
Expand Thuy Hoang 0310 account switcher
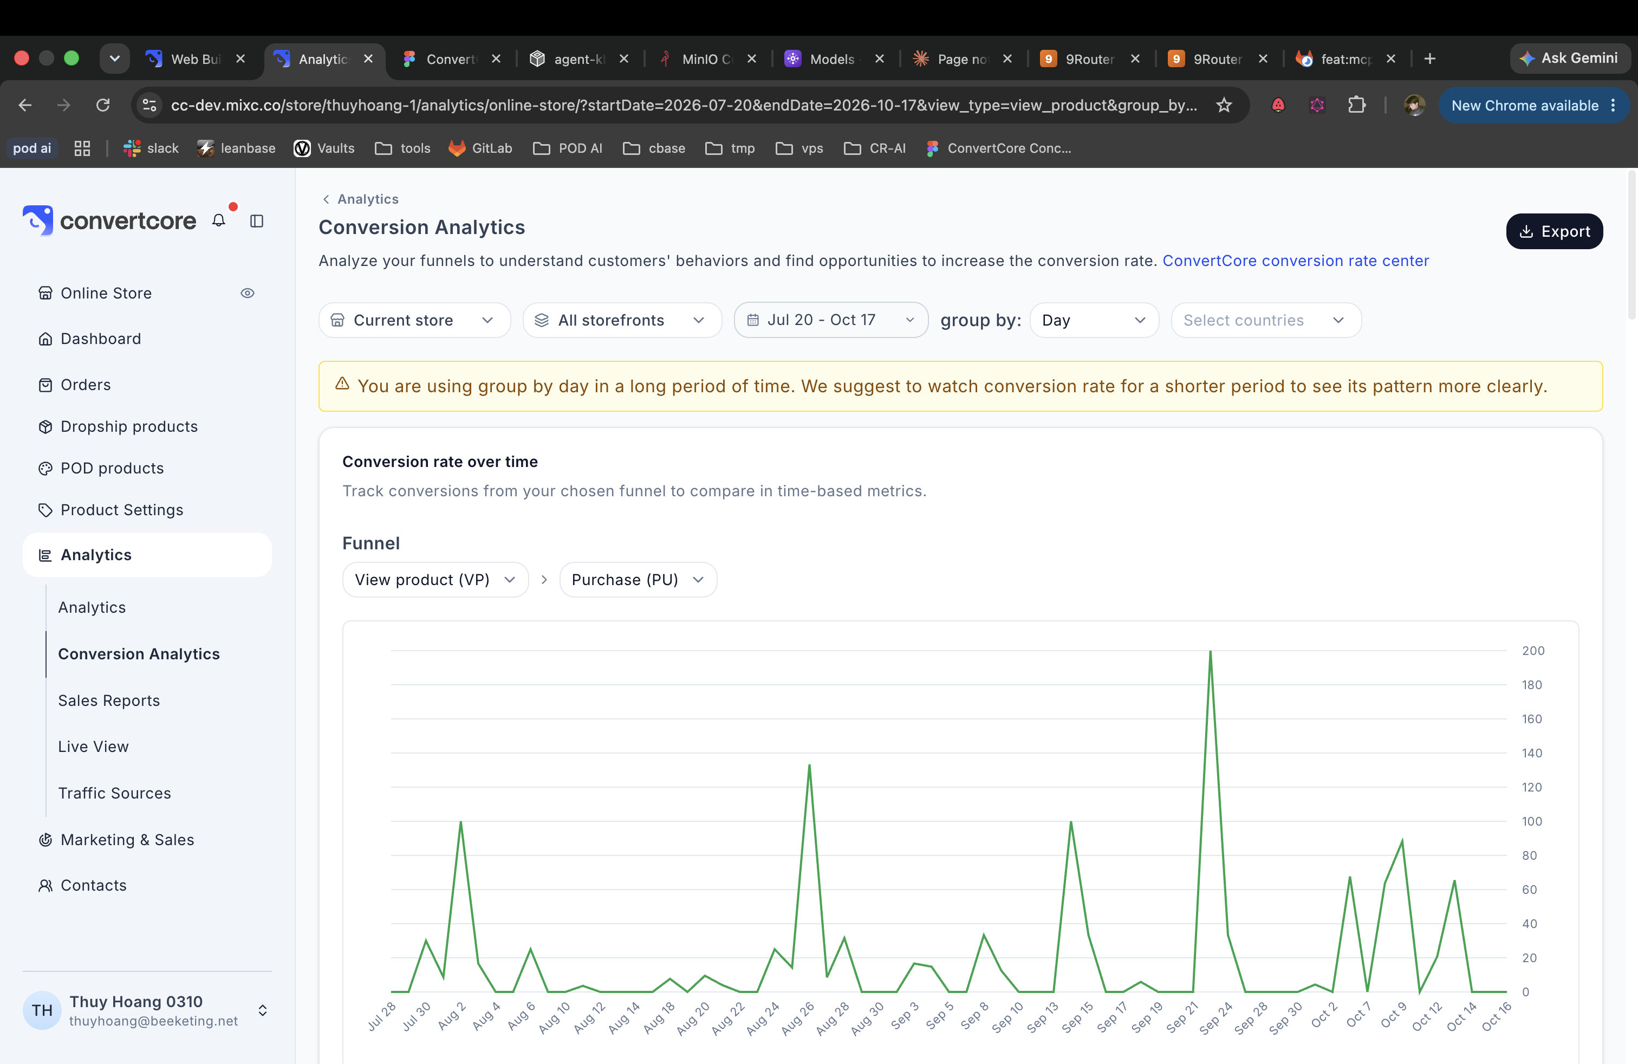pos(262,1010)
